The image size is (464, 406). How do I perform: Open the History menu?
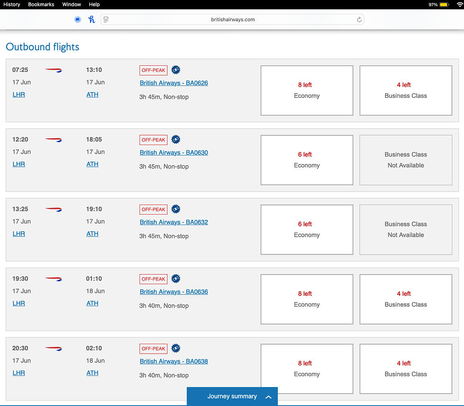coord(11,4)
